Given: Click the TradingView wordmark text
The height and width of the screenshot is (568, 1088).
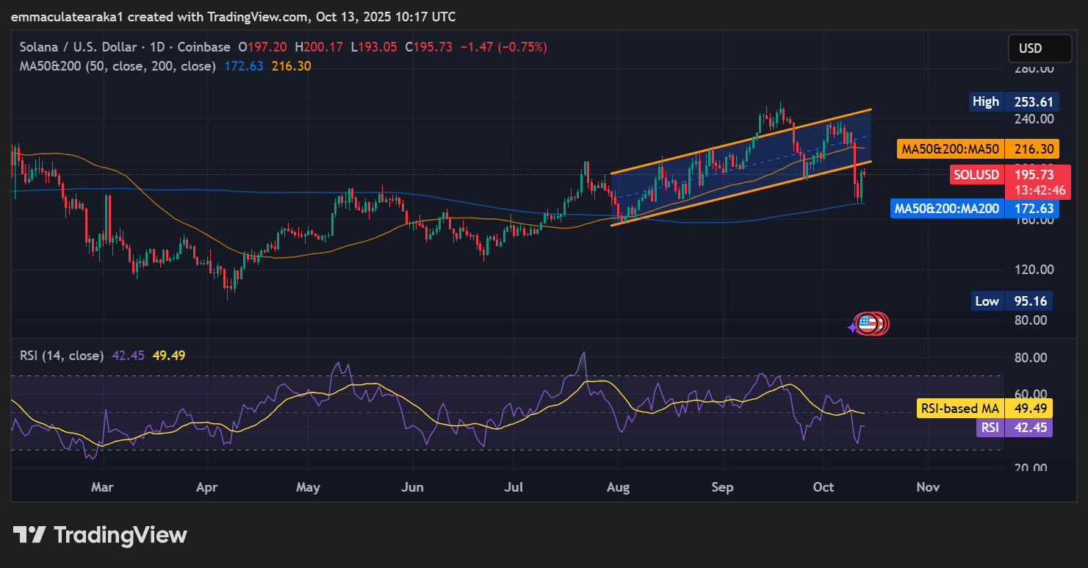Looking at the screenshot, I should tap(120, 535).
